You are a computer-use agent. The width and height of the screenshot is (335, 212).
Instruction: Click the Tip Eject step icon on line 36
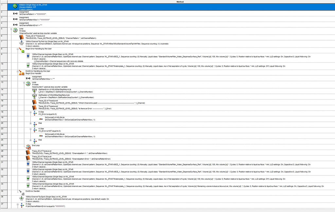coord(22,198)
